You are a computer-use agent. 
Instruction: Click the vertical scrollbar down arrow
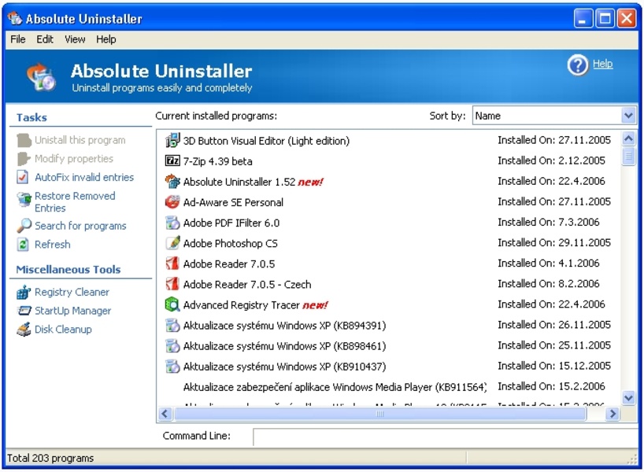pyautogui.click(x=628, y=399)
